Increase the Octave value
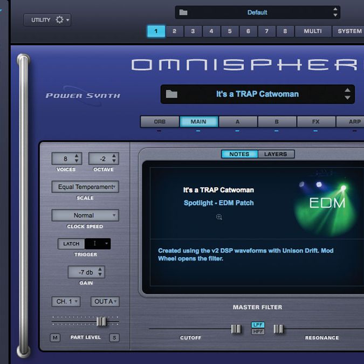The image size is (364, 364). (x=114, y=156)
